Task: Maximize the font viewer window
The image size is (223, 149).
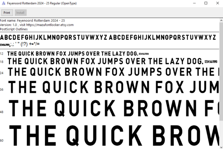Action: (x=206, y=3)
